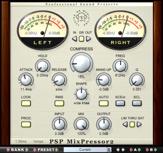Select the GR meter mode button
Screen dimensions: 163x153
pos(81,39)
